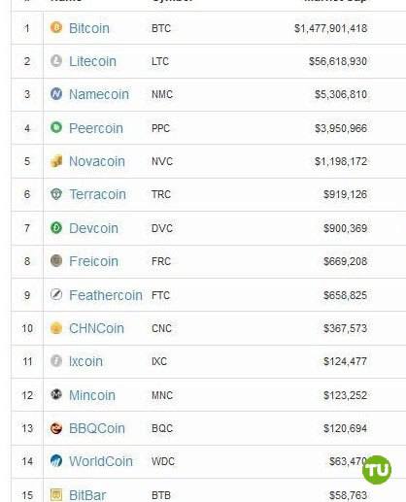Select the NMC symbol cell
This screenshot has height=502, width=406.
[x=162, y=94]
